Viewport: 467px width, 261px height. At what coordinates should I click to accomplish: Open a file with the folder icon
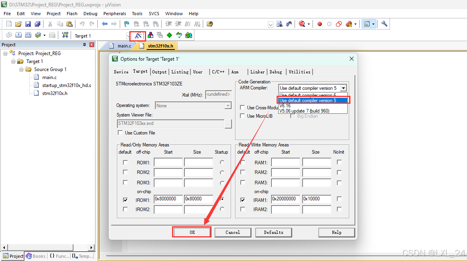(x=18, y=24)
